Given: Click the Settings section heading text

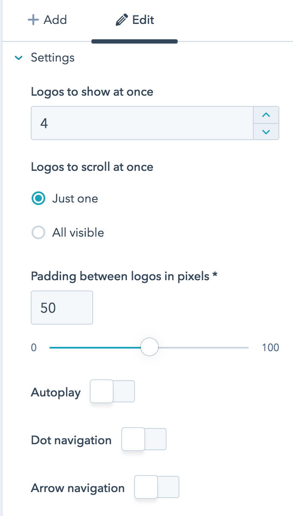Looking at the screenshot, I should tap(53, 58).
